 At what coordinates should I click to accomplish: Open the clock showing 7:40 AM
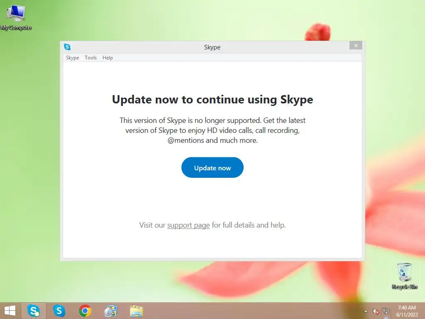click(x=407, y=311)
